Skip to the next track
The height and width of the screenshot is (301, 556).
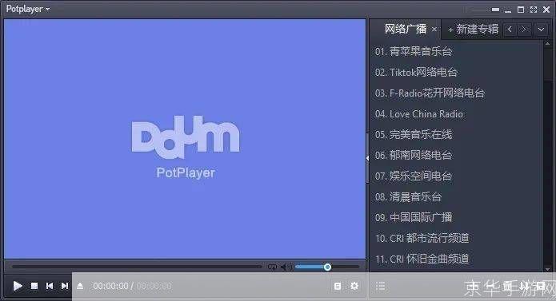(x=65, y=286)
